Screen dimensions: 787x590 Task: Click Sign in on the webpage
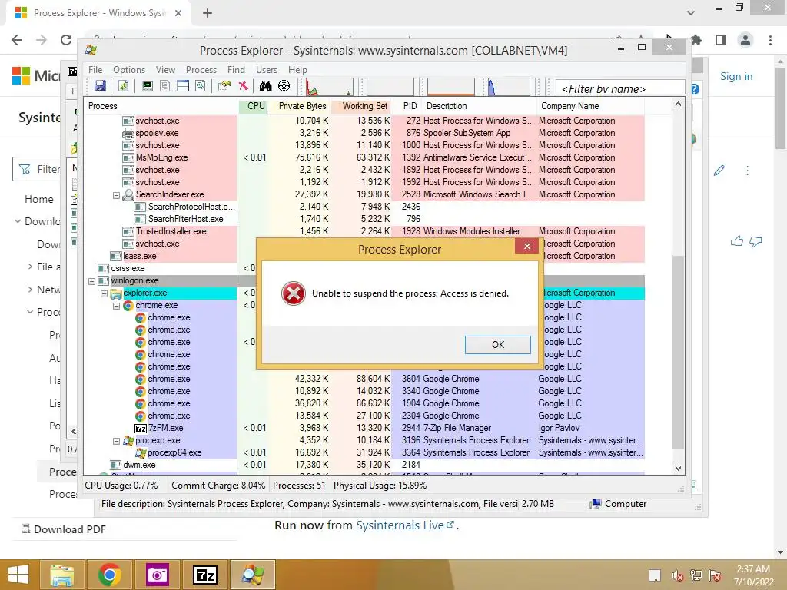click(736, 76)
